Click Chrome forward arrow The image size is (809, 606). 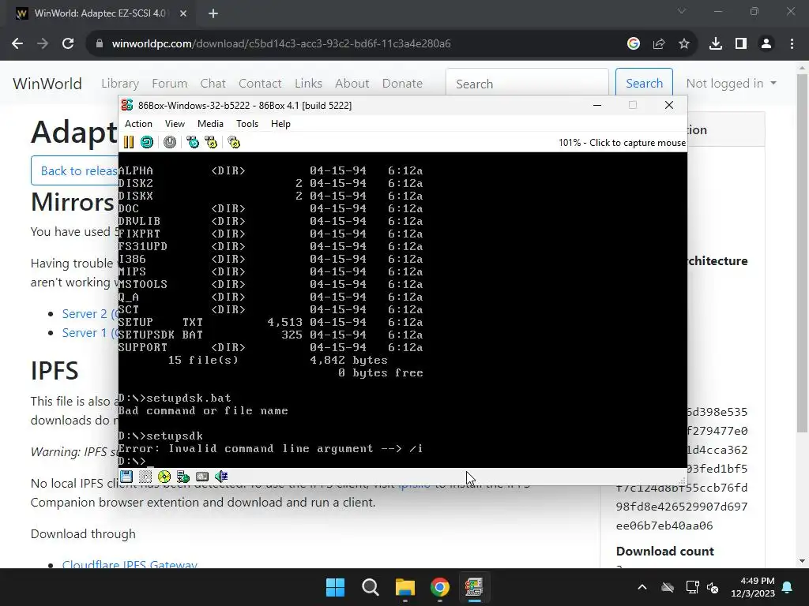(43, 44)
